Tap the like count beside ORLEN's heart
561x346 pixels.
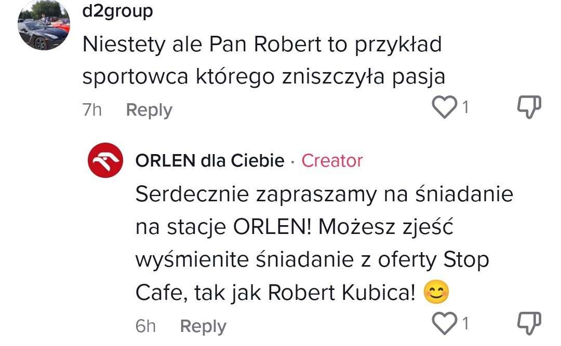click(x=465, y=324)
